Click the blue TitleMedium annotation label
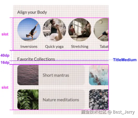The image size is (138, 118). click(125, 60)
